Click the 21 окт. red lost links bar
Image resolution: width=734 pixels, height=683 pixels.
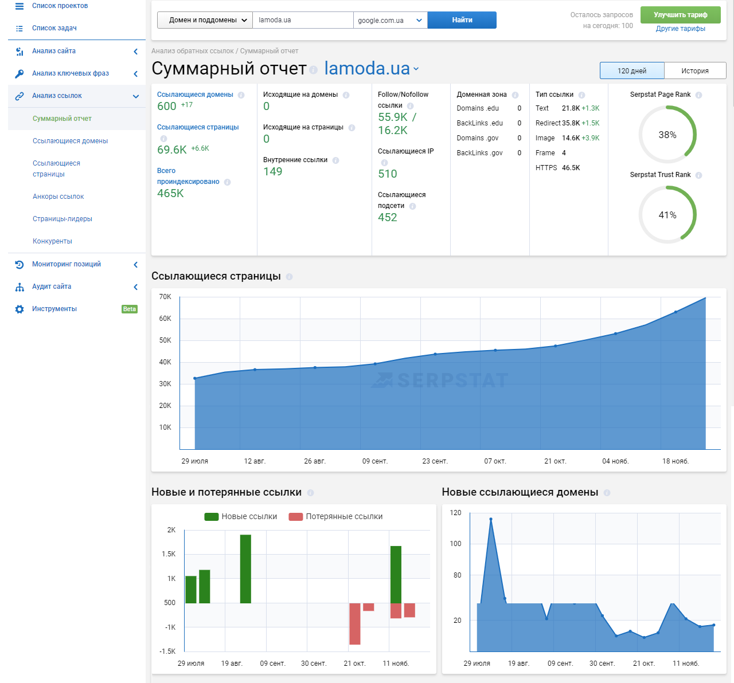[355, 624]
